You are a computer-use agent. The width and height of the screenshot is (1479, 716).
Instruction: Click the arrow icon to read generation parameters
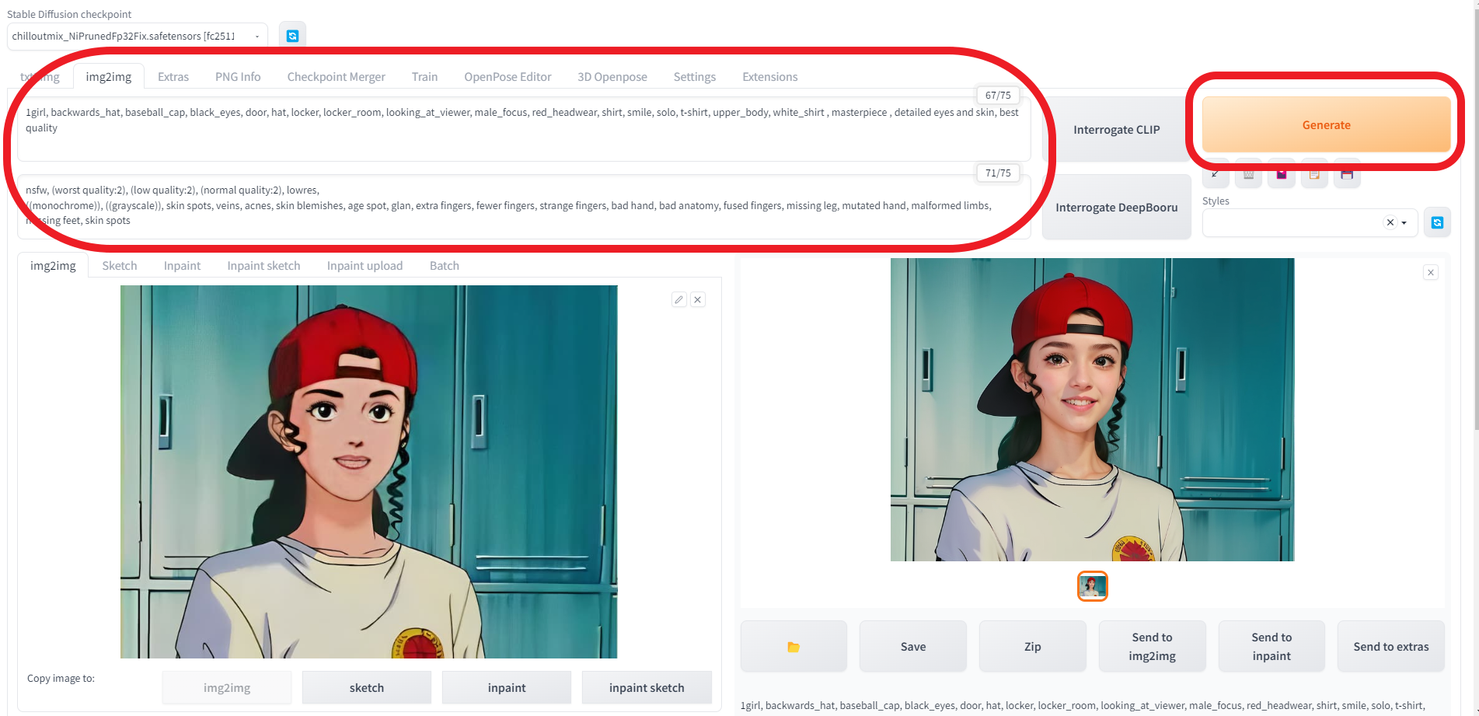[1216, 174]
